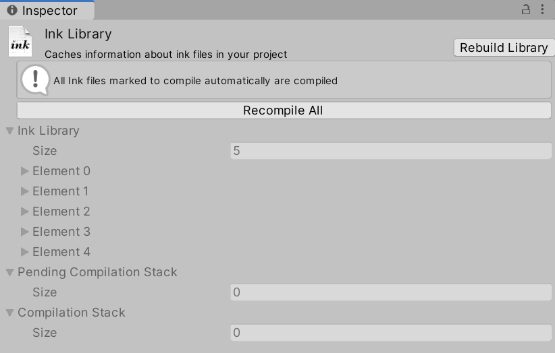This screenshot has height=353, width=555.
Task: Click the info exclamation bubble icon
Action: [x=34, y=80]
